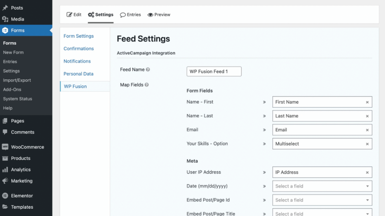This screenshot has width=385, height=216.
Task: Select a field for Embed Post/Page Id
Action: [322, 200]
